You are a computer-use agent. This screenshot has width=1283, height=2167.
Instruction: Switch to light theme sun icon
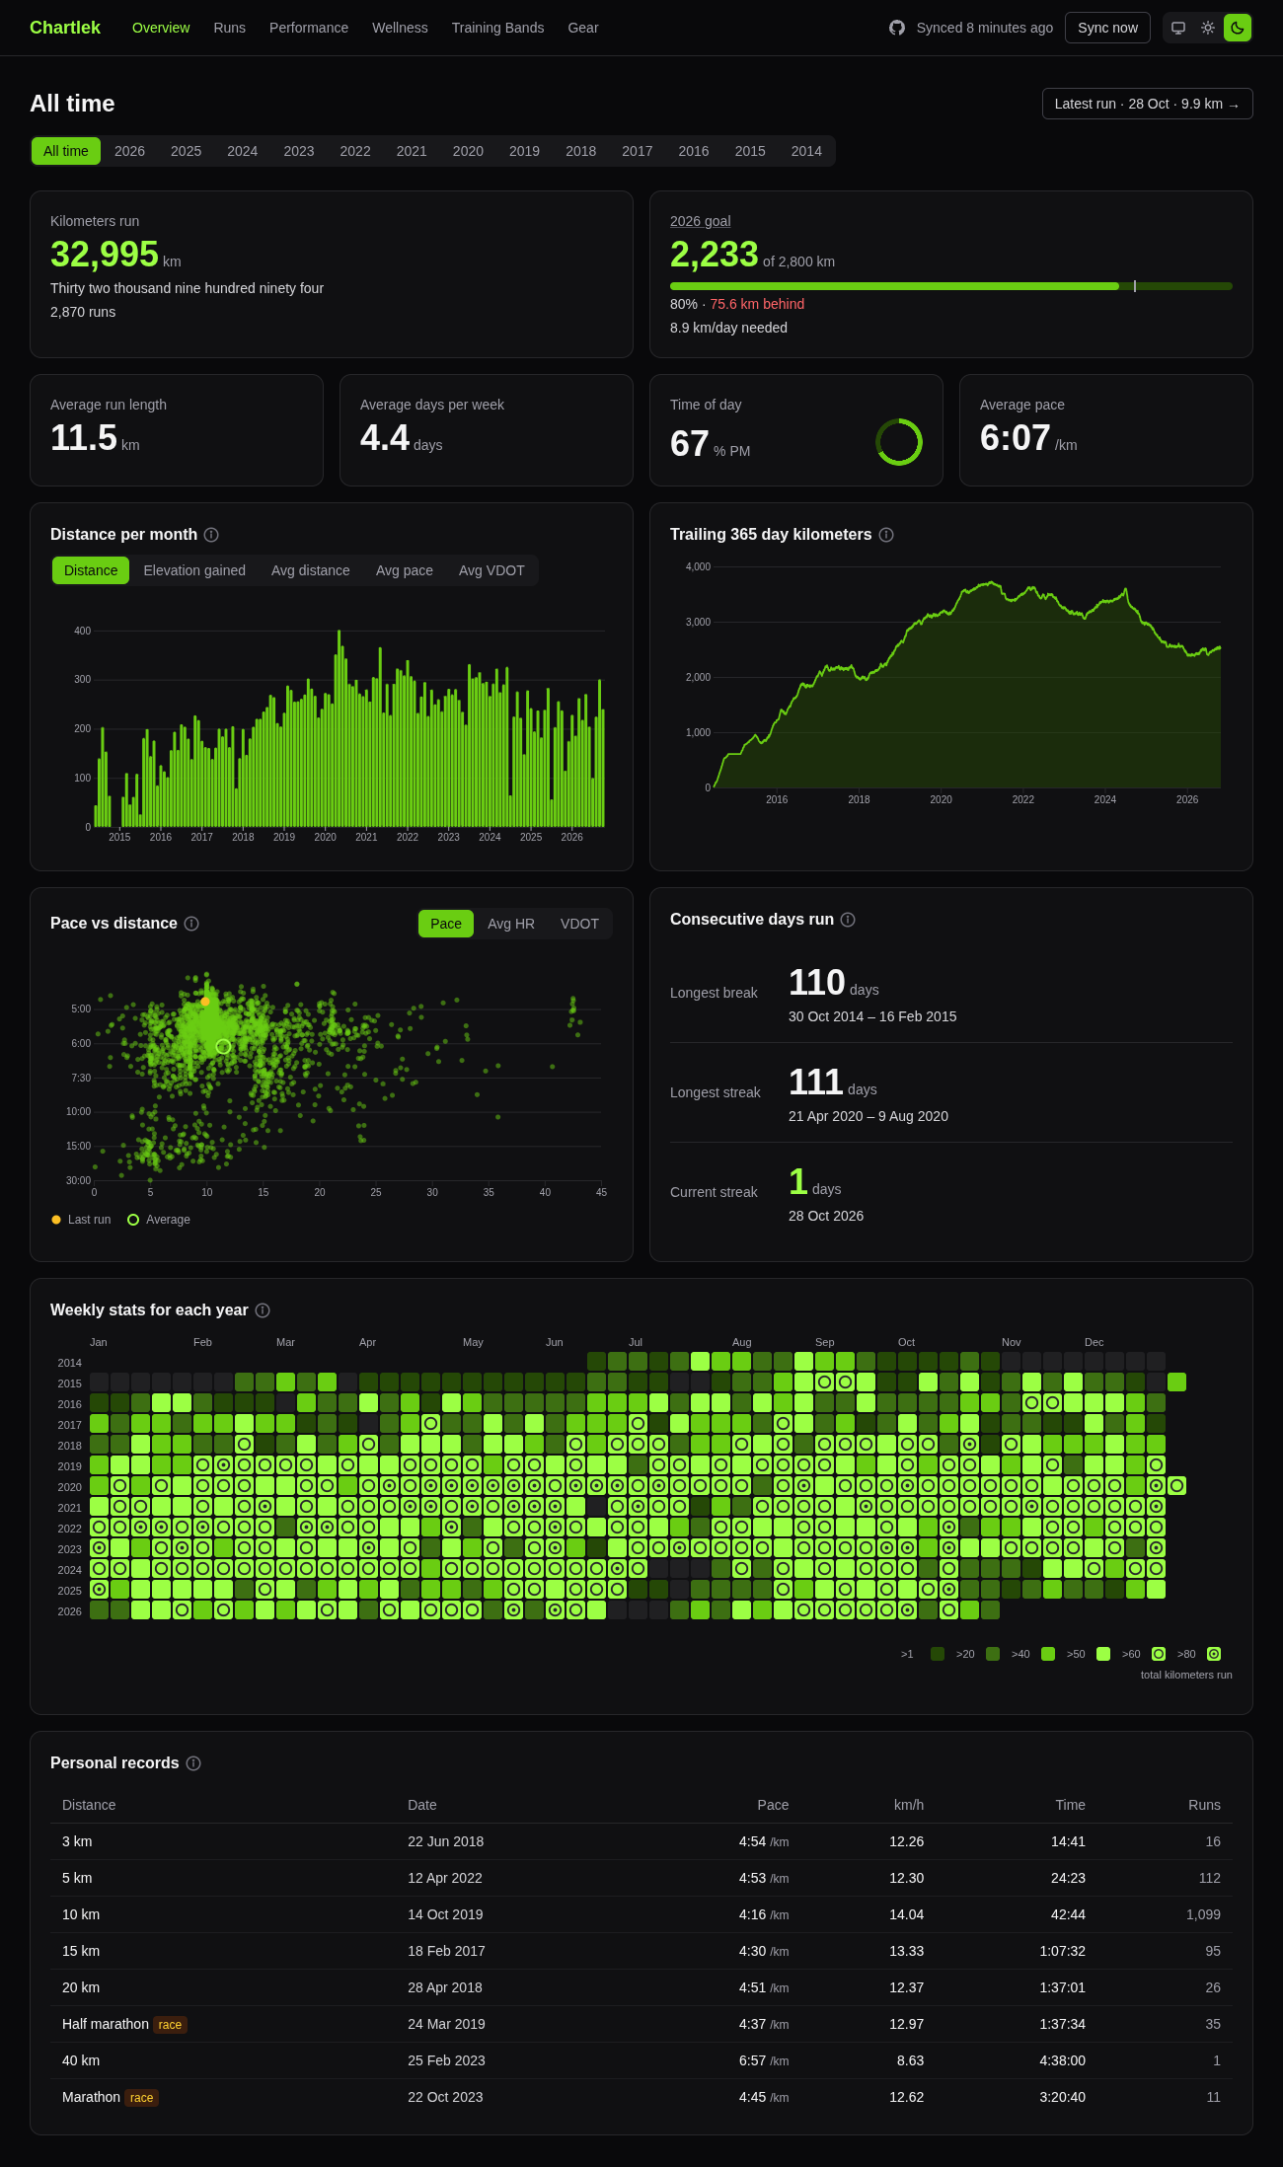click(1208, 28)
